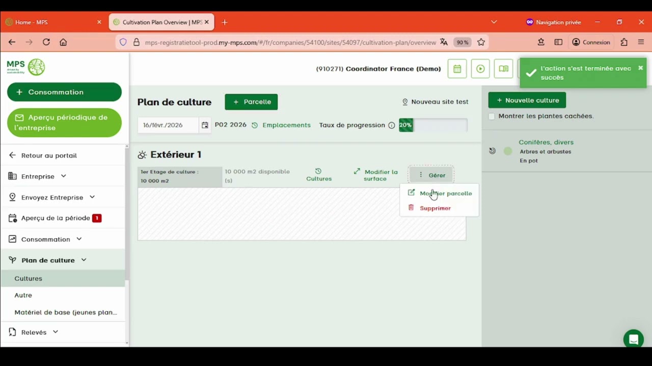Click the Supprimer trash icon
Screen dimensions: 652x366
(411, 207)
